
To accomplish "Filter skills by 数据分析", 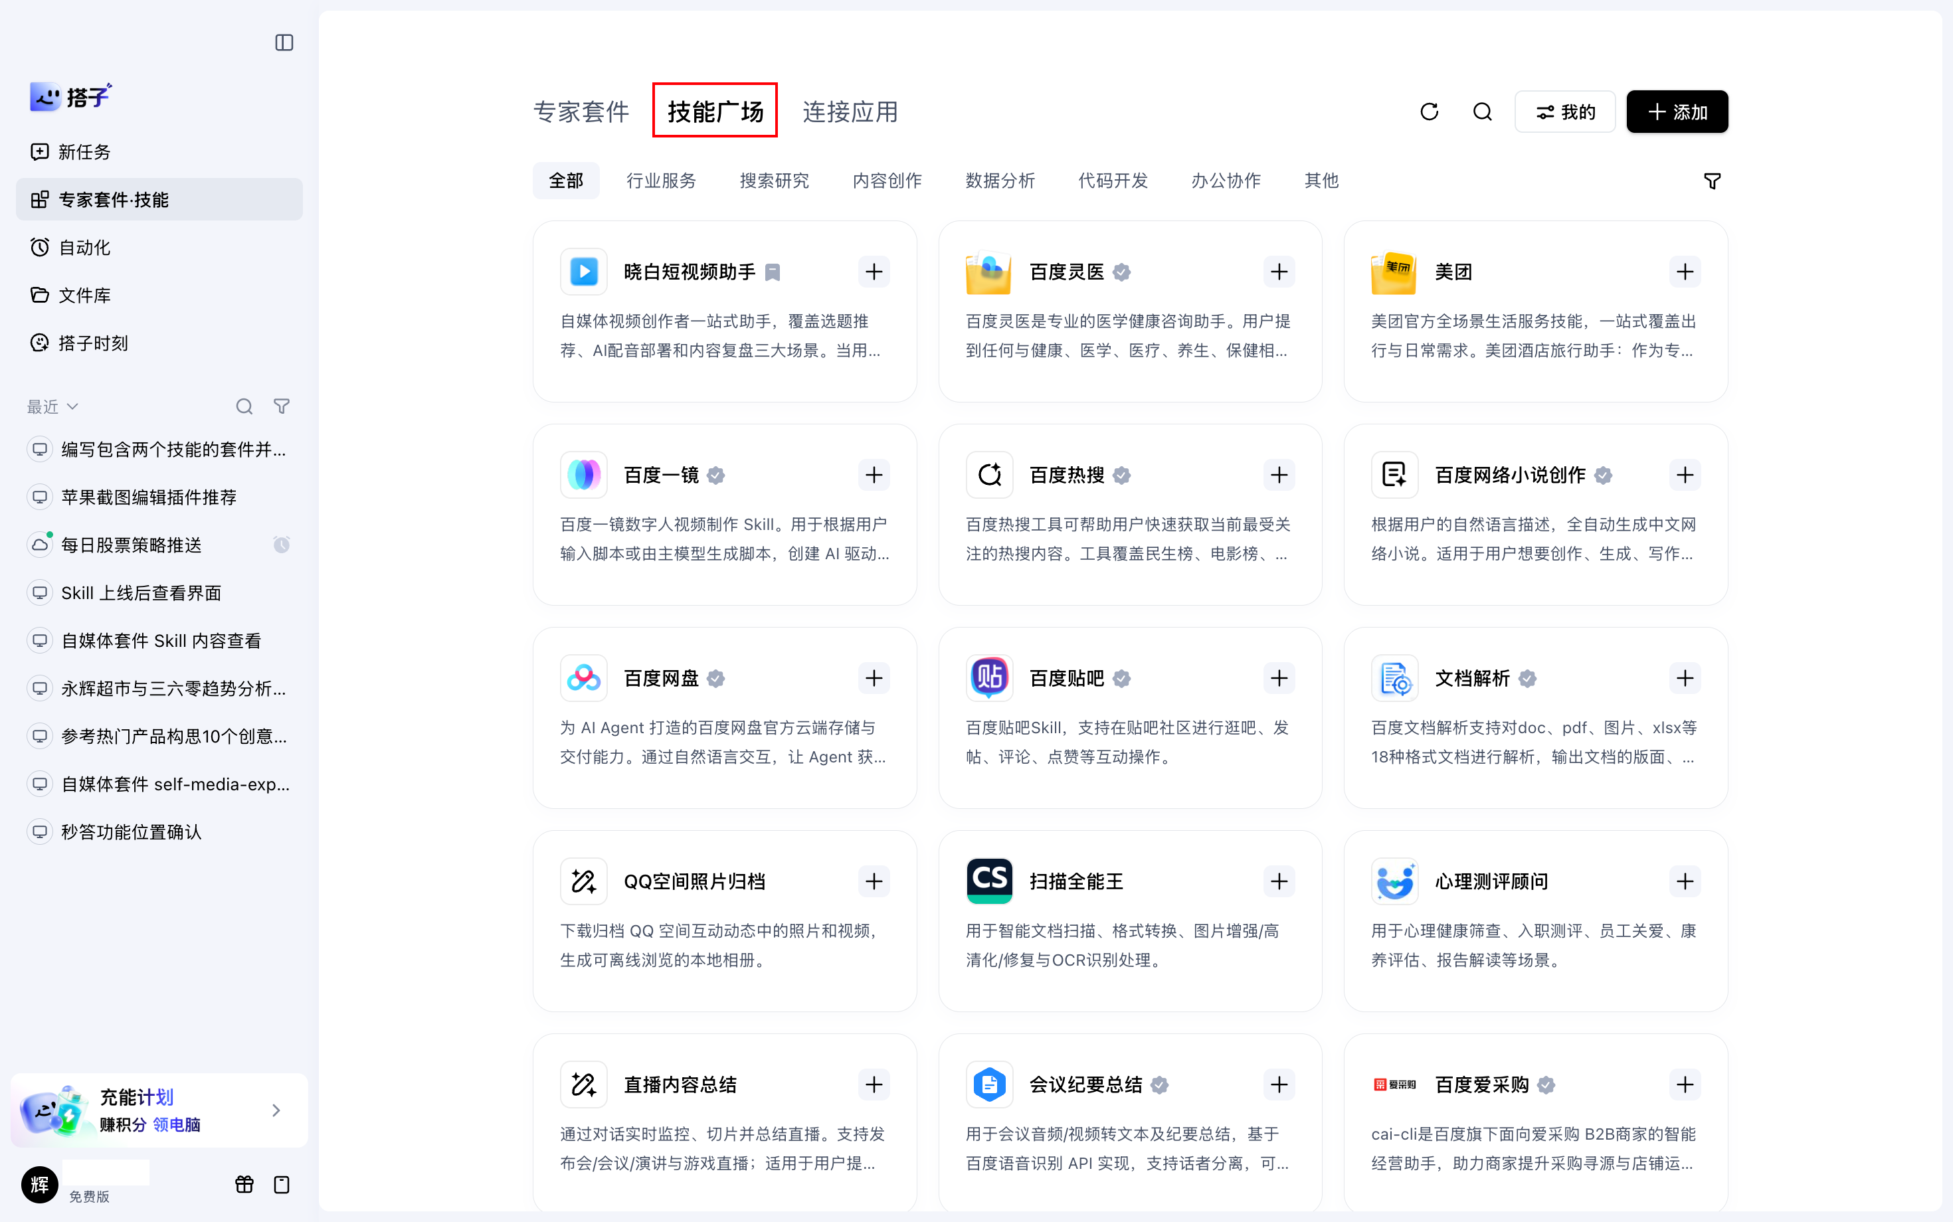I will click(1000, 180).
